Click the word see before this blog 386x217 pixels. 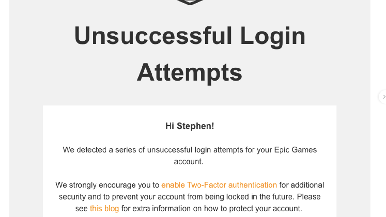(81, 209)
